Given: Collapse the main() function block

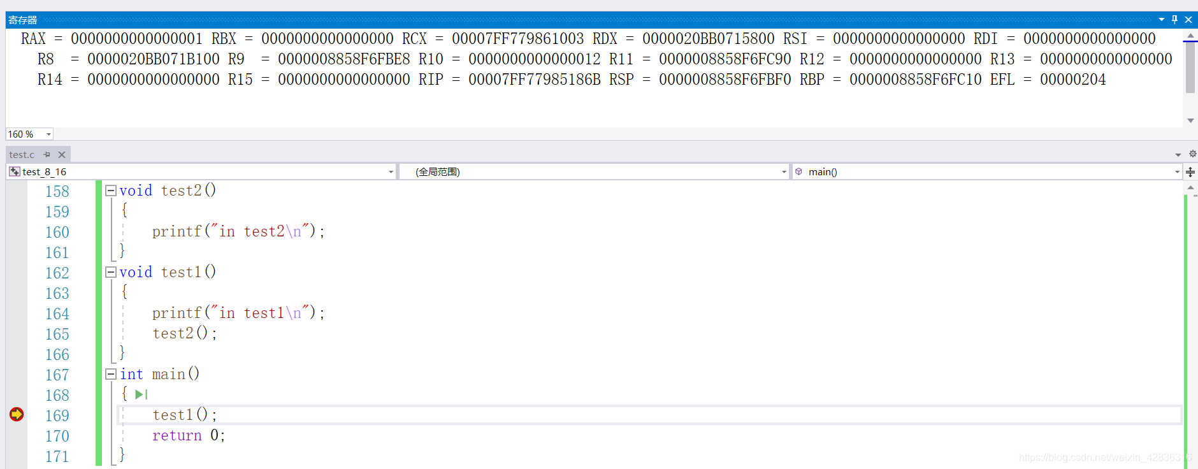Looking at the screenshot, I should [x=111, y=374].
